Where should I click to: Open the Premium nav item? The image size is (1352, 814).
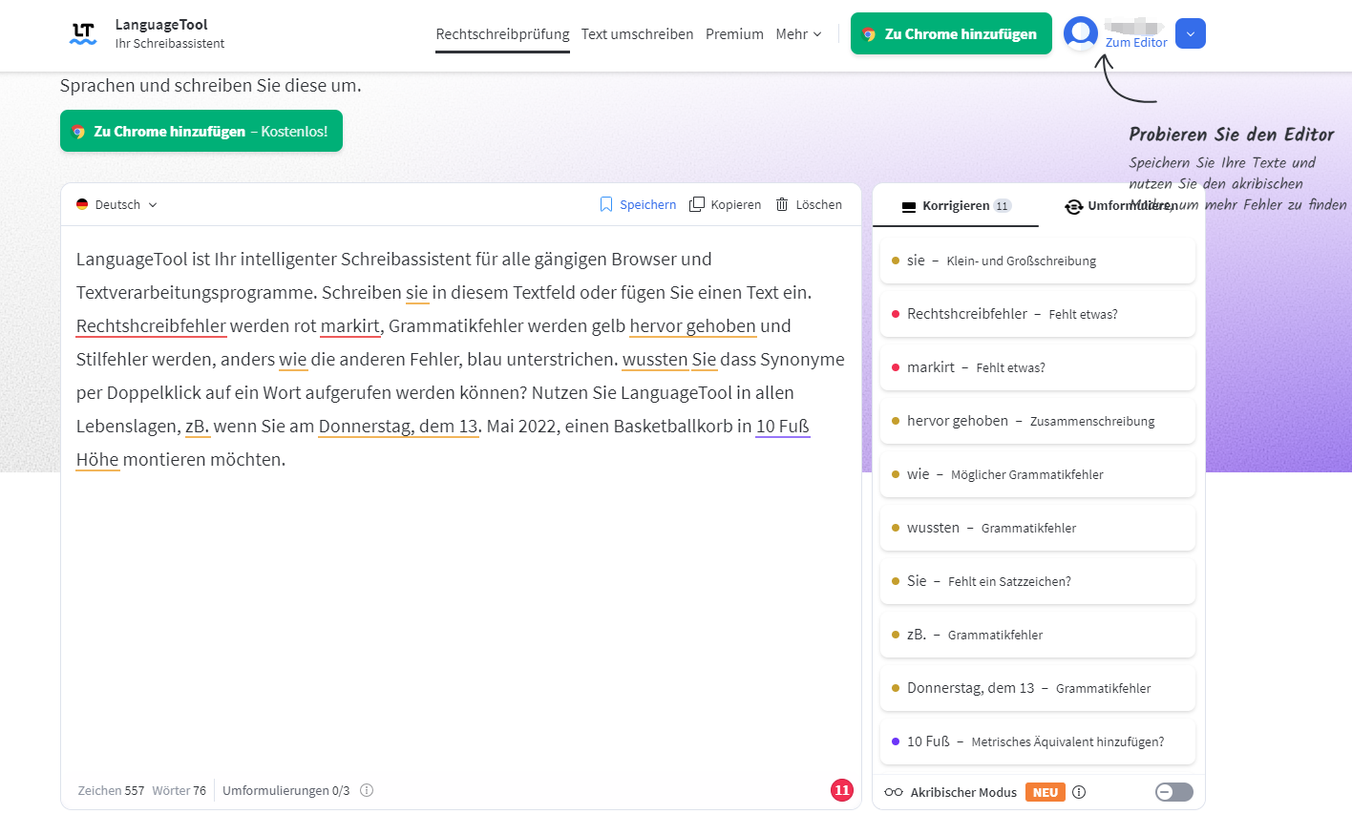[734, 34]
